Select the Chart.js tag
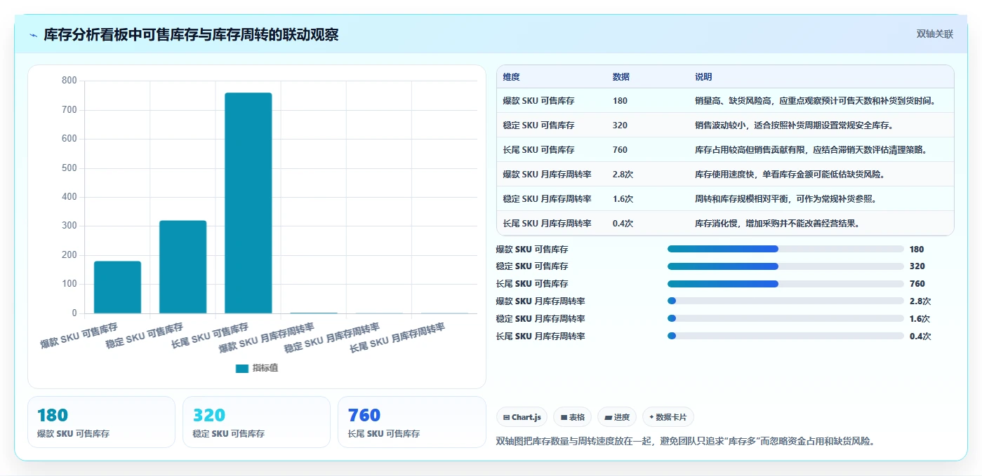 click(x=522, y=417)
